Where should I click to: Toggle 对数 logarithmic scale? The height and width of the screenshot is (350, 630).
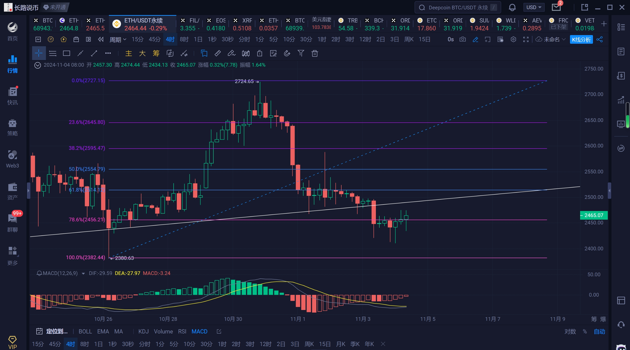(x=570, y=332)
